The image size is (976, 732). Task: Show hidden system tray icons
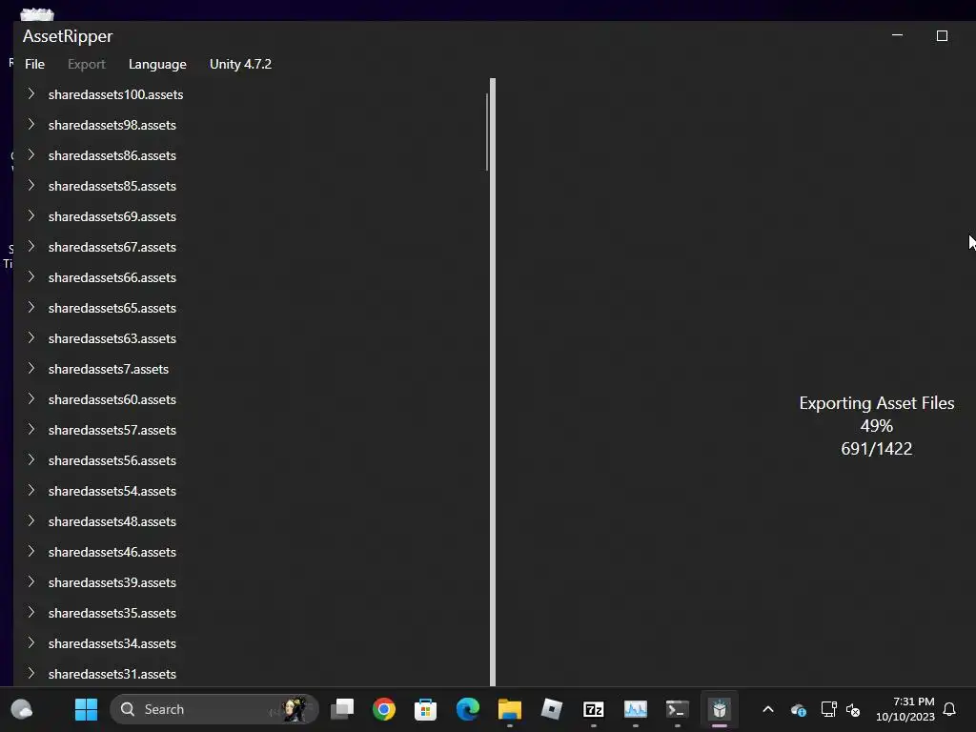click(x=768, y=709)
